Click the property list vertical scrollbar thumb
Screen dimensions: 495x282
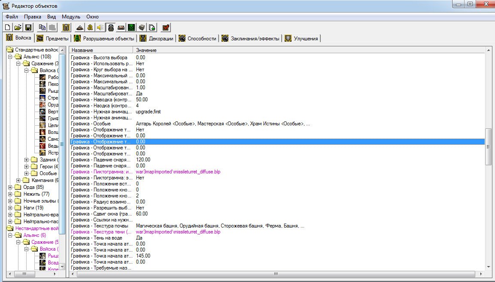(x=489, y=146)
